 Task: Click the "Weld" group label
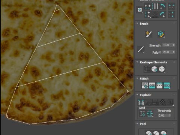pyautogui.click(x=142, y=108)
